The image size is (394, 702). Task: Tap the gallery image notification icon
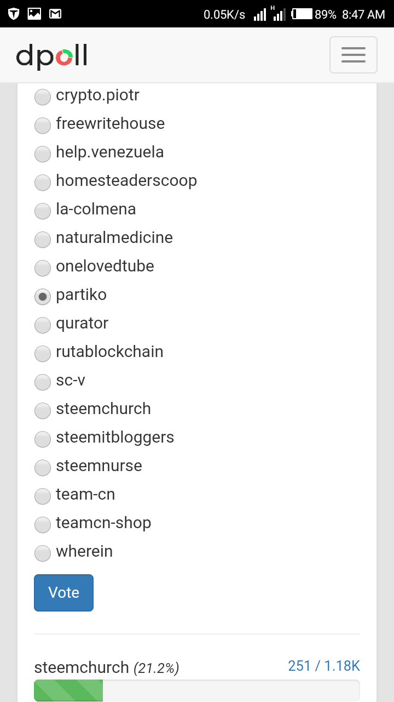click(x=34, y=14)
